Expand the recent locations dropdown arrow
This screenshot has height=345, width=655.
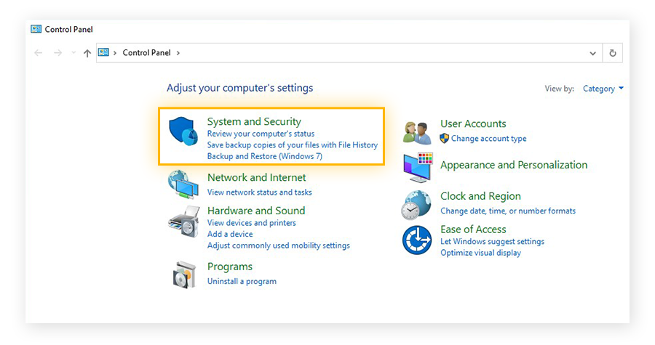click(73, 53)
